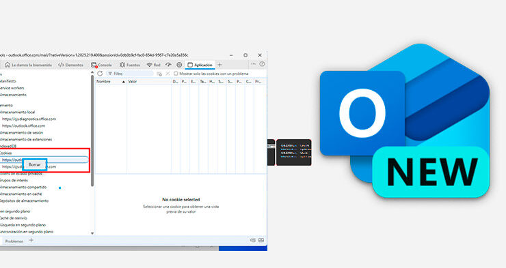
Task: Enable Mostrar solo las cookies con un problema
Action: (x=176, y=74)
